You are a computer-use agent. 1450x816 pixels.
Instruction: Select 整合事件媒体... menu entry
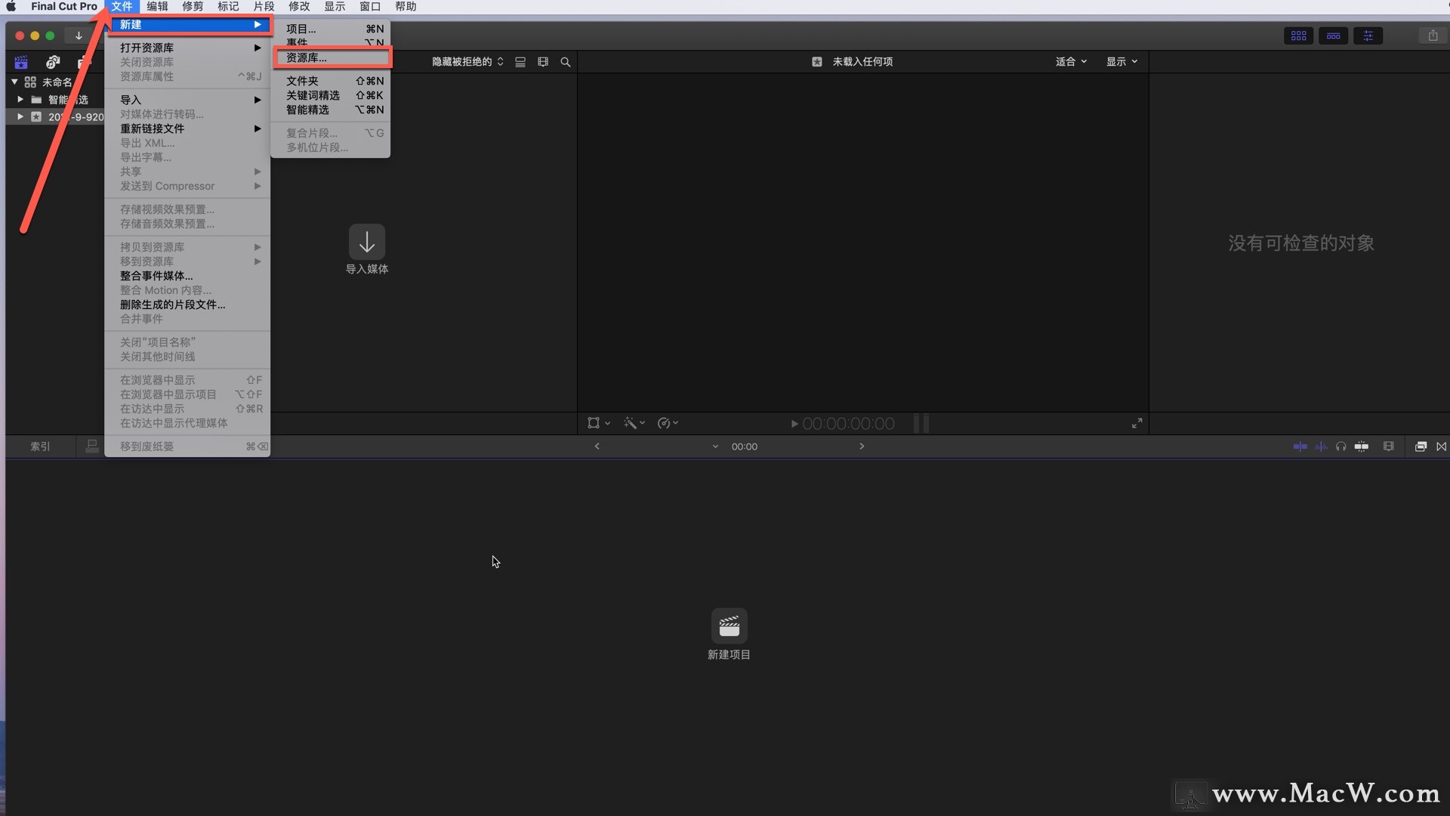156,276
